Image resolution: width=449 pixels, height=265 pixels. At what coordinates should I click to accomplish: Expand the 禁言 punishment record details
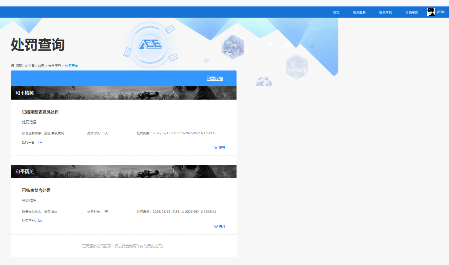tap(220, 226)
